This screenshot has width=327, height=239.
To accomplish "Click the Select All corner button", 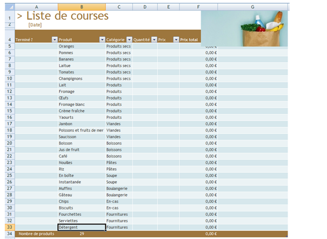I will pos(10,7).
